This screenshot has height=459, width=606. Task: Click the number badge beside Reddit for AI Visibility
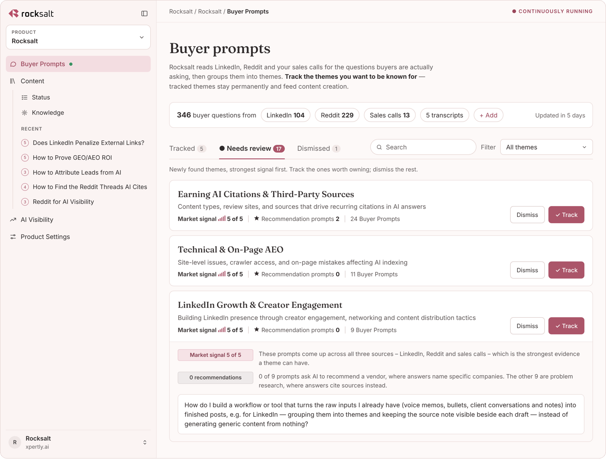coord(25,202)
